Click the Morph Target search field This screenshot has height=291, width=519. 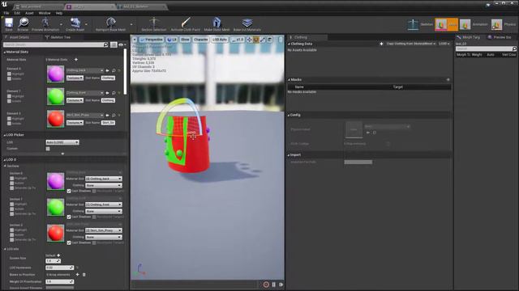[x=486, y=48]
